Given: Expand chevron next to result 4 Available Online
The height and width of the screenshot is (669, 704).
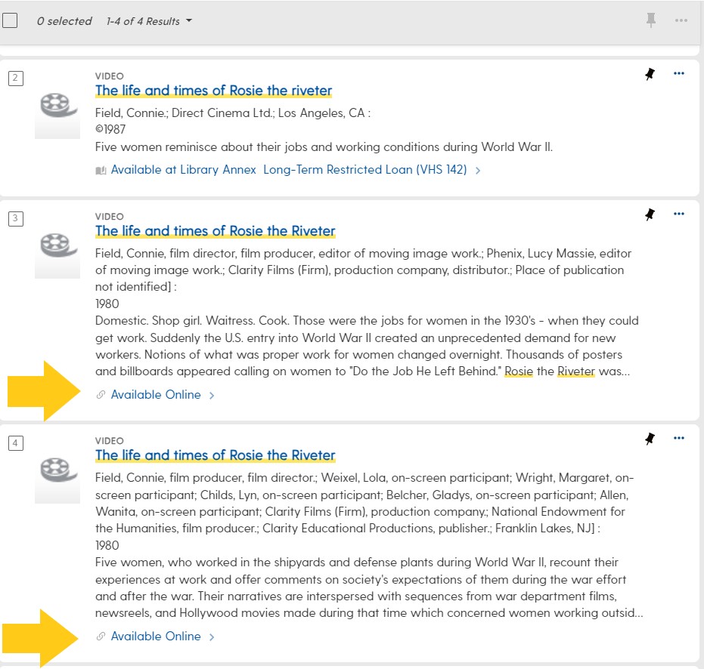Looking at the screenshot, I should (x=212, y=637).
